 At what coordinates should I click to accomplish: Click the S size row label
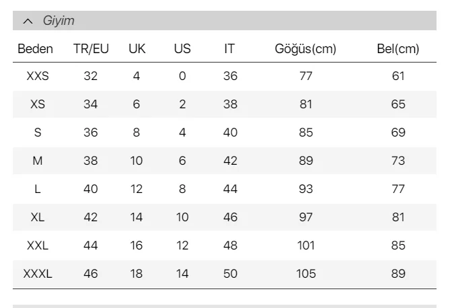pos(38,133)
